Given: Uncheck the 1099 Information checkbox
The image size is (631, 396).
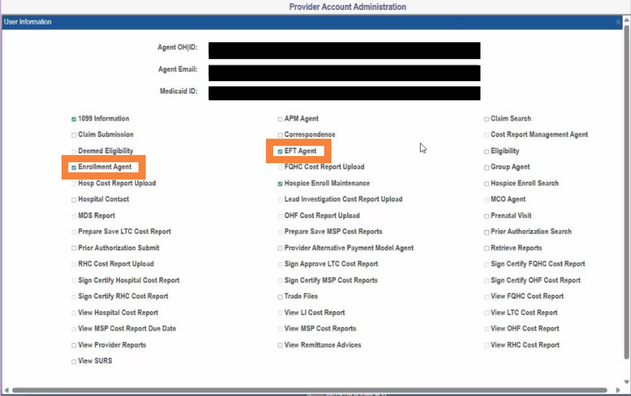Looking at the screenshot, I should coord(74,119).
